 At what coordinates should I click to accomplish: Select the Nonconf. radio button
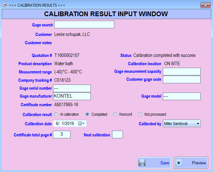coord(115,114)
